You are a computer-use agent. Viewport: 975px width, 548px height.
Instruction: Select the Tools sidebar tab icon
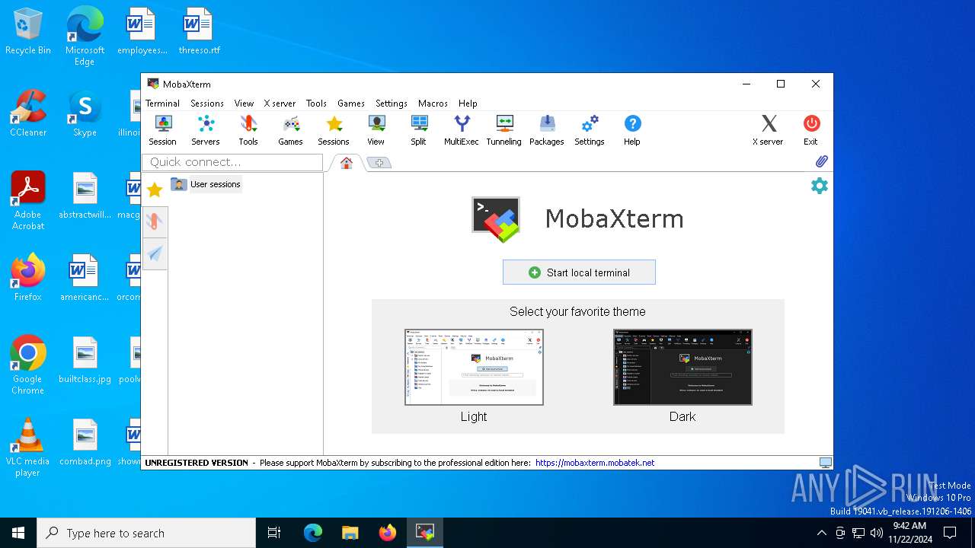point(155,221)
